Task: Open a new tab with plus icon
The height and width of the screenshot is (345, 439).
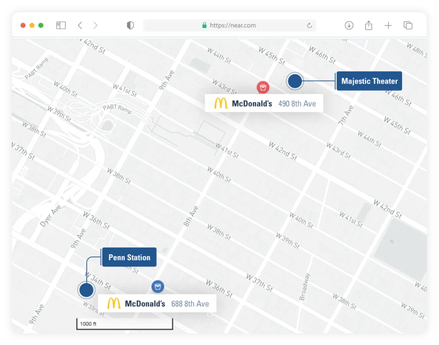Action: click(388, 25)
